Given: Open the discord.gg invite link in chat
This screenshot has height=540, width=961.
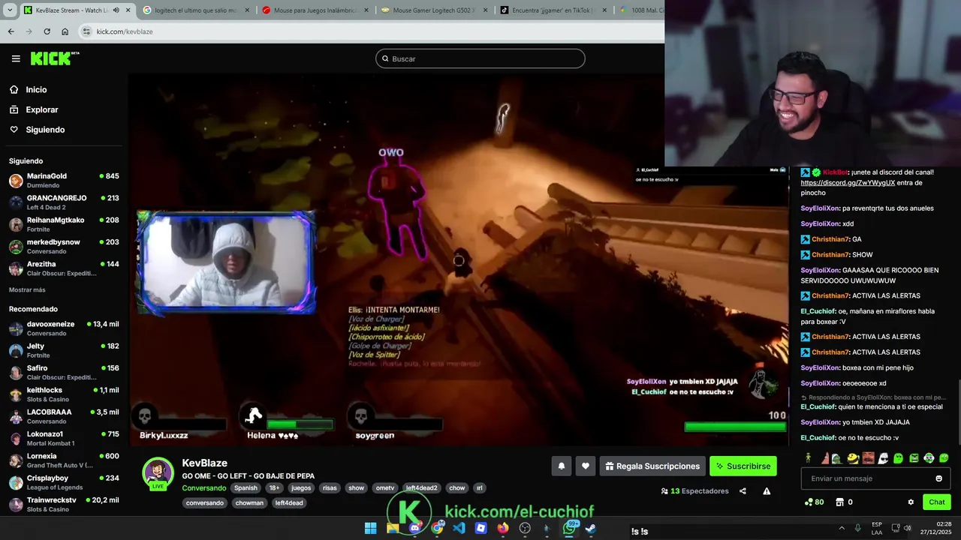Looking at the screenshot, I should point(848,183).
